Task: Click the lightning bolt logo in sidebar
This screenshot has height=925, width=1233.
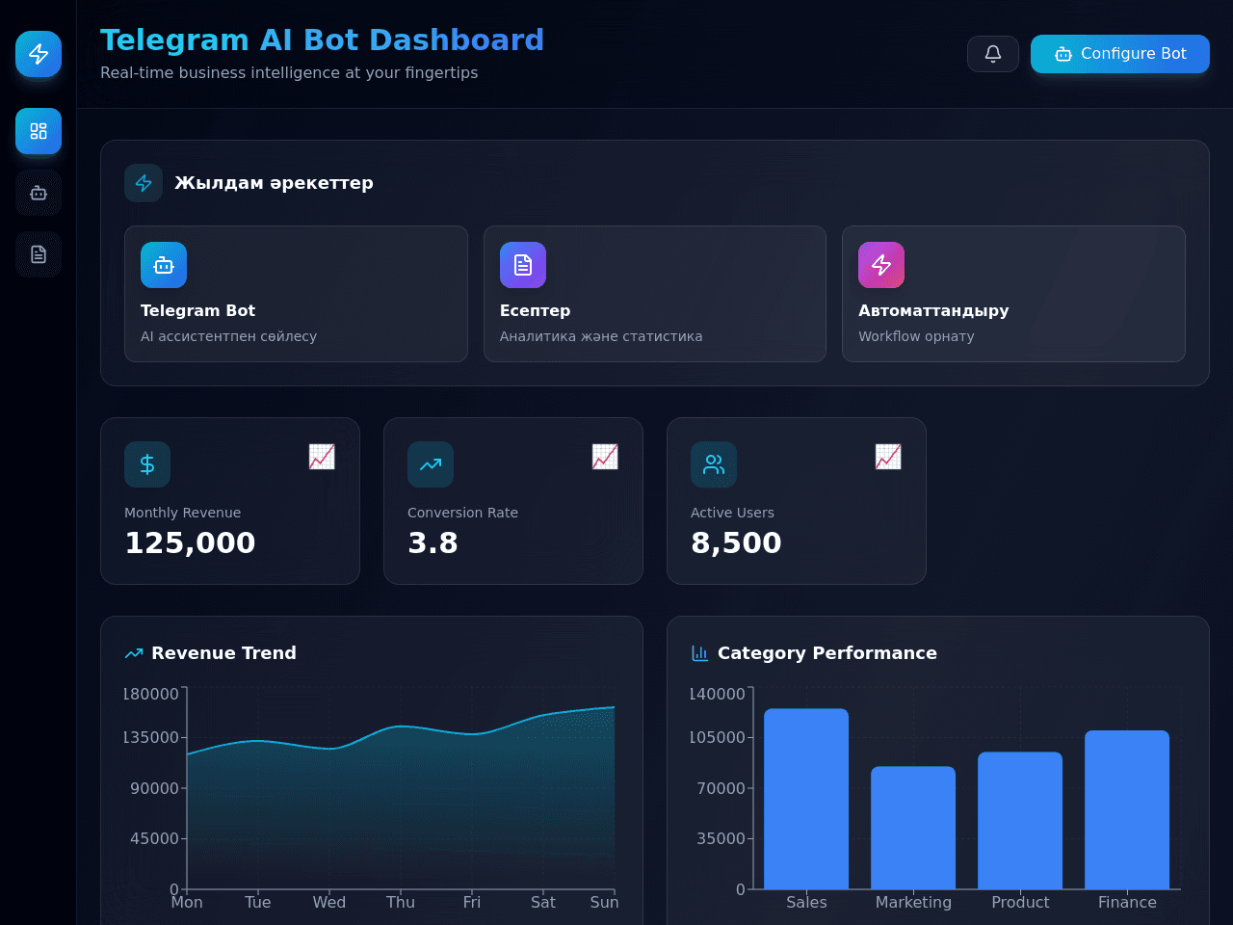Action: [x=39, y=54]
